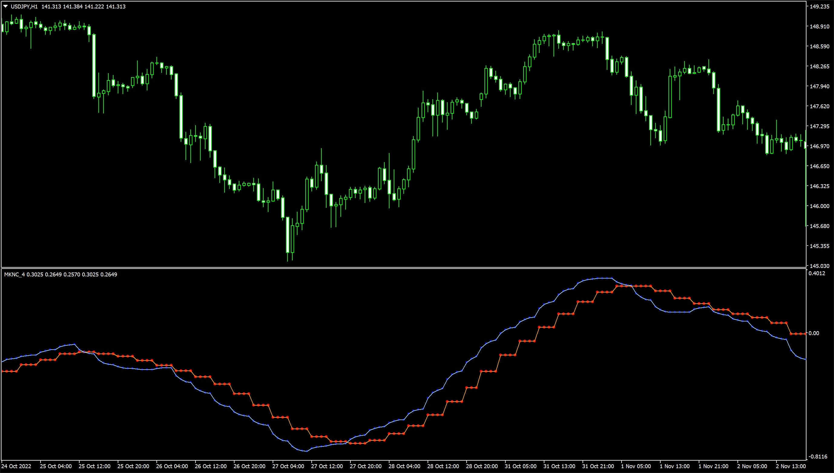Click the 148.910 price scale label
This screenshot has height=473, width=834.
tap(819, 27)
